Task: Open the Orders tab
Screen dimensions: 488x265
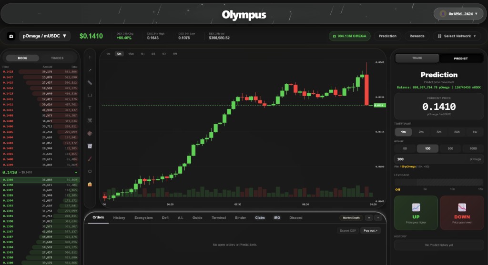Action: (x=98, y=217)
